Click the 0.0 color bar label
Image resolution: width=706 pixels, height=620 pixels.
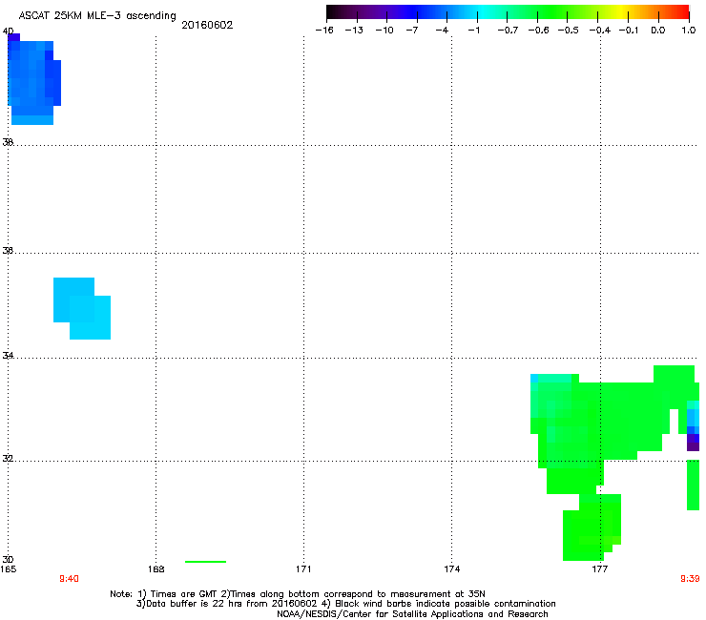point(658,31)
